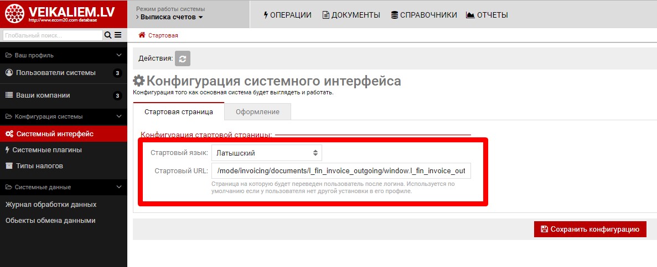657x267 pixels.
Task: Click the Стартовый URL input field
Action: tap(341, 171)
